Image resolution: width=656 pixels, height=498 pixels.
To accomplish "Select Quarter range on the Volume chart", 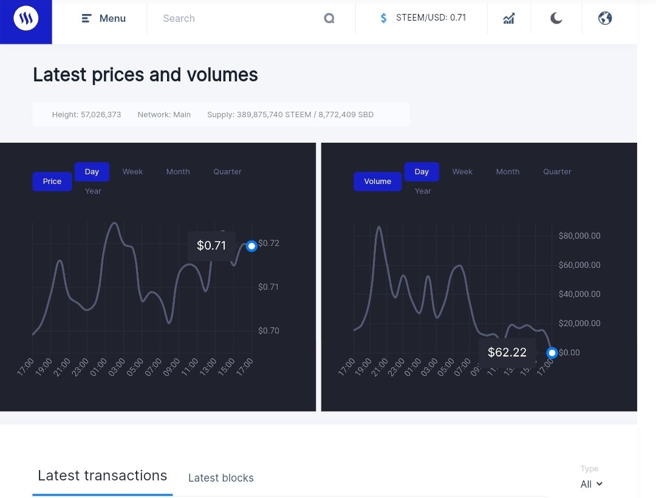I will (x=557, y=172).
